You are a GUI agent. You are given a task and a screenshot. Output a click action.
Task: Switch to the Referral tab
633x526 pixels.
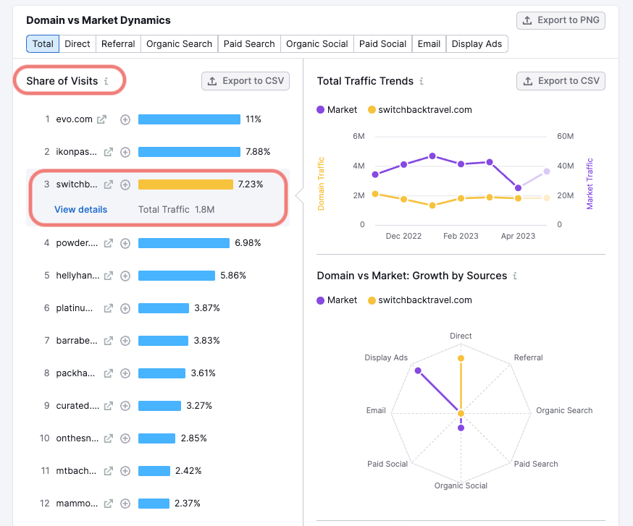tap(118, 44)
